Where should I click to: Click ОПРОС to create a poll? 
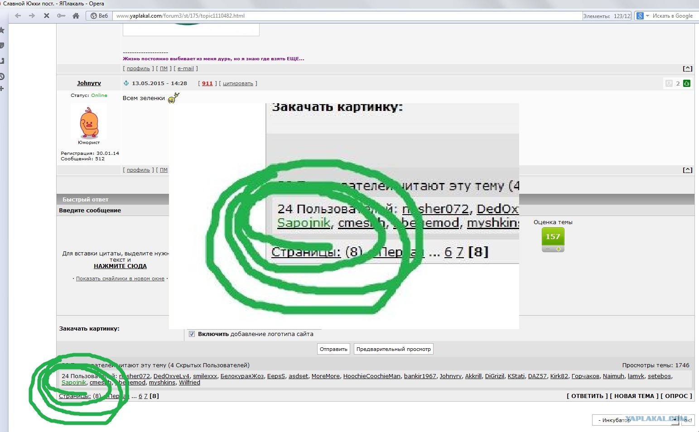[676, 396]
